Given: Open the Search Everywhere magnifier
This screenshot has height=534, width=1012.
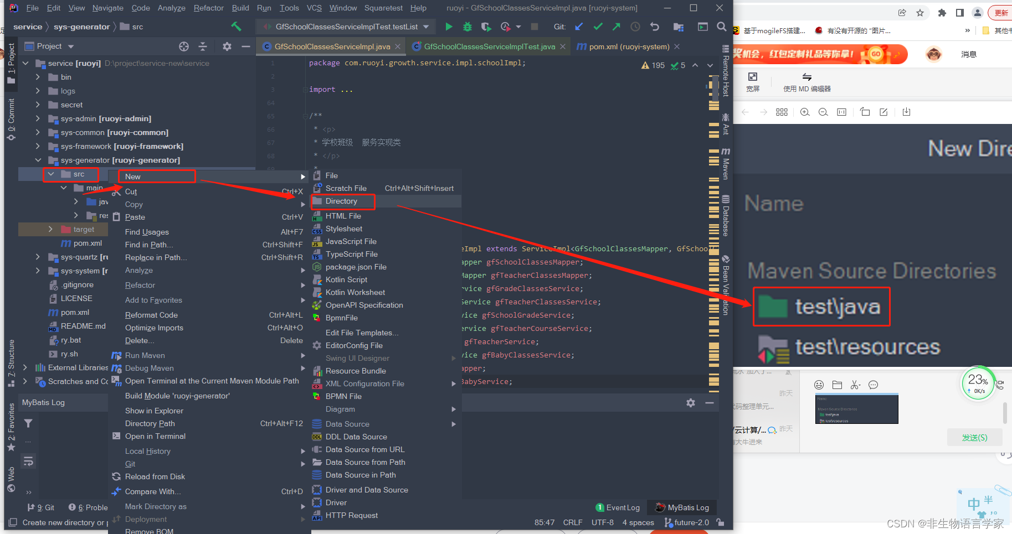Looking at the screenshot, I should pyautogui.click(x=721, y=27).
